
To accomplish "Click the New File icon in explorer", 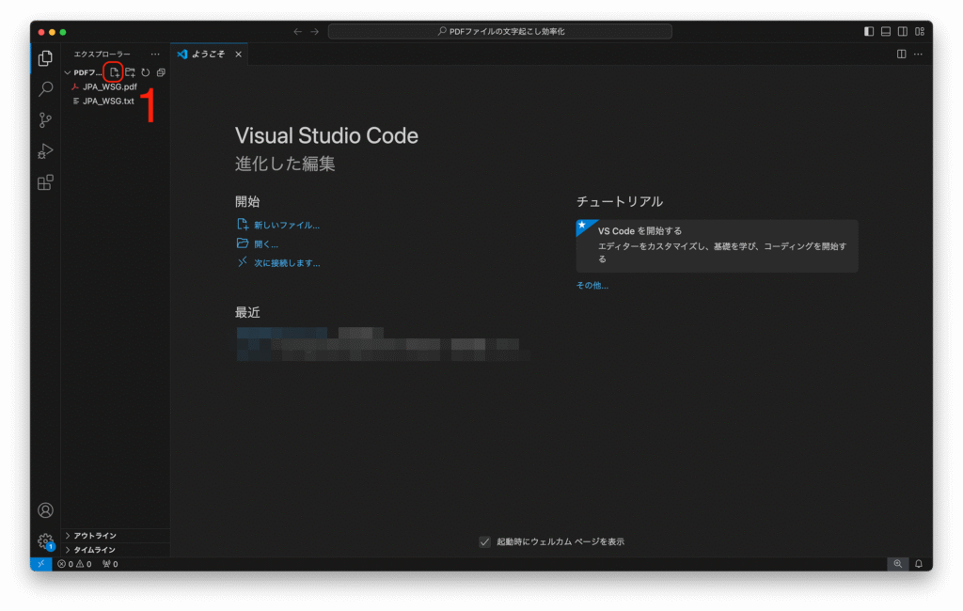I will tap(114, 72).
